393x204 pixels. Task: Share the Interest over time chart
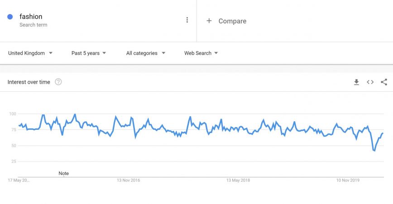click(x=384, y=82)
